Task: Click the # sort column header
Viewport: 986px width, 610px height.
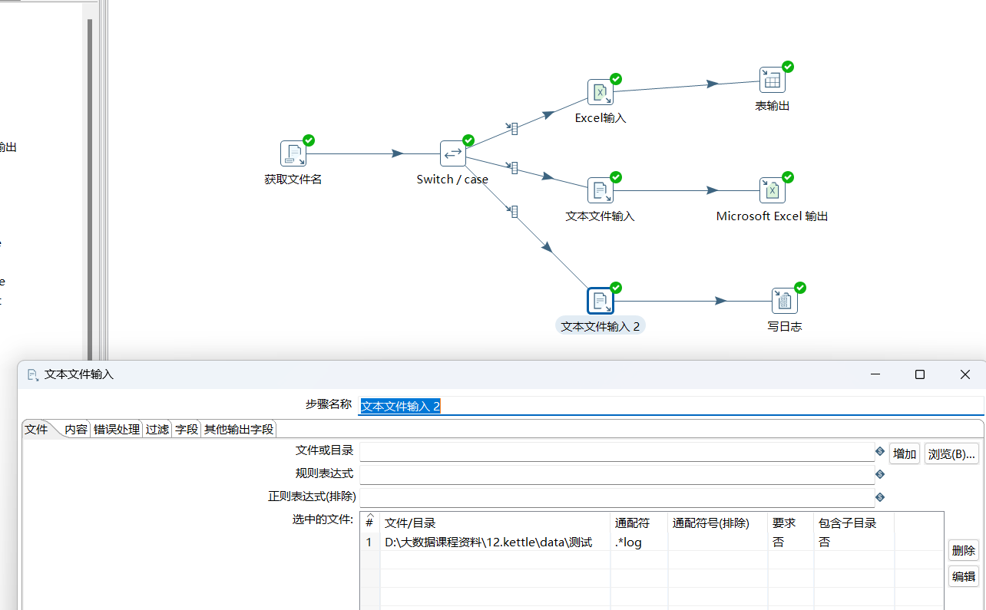Action: coord(369,523)
